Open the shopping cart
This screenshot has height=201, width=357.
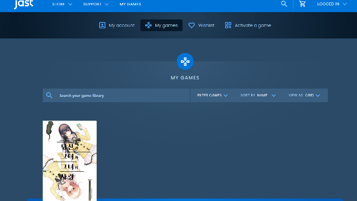[x=303, y=4]
